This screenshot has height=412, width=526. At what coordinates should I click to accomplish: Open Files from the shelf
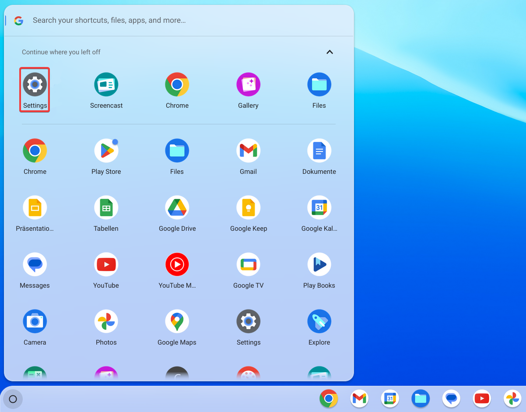click(x=421, y=398)
